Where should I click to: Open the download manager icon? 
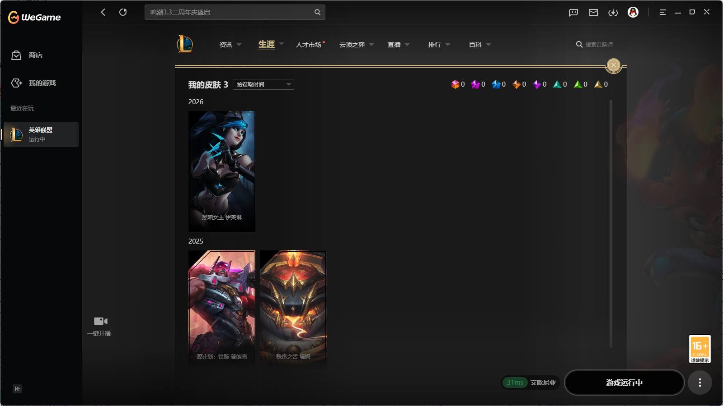tap(613, 13)
